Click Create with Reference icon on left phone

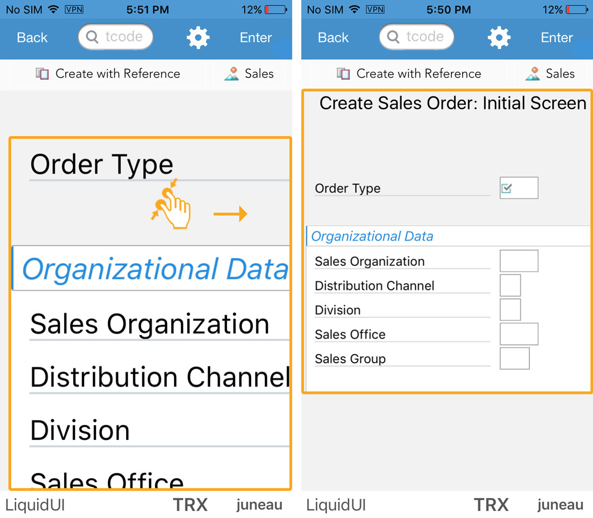point(42,74)
